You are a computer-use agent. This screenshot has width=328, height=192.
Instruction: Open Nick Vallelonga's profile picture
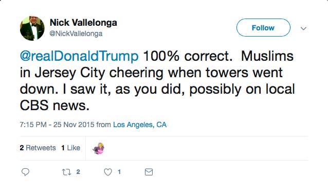tap(32, 28)
